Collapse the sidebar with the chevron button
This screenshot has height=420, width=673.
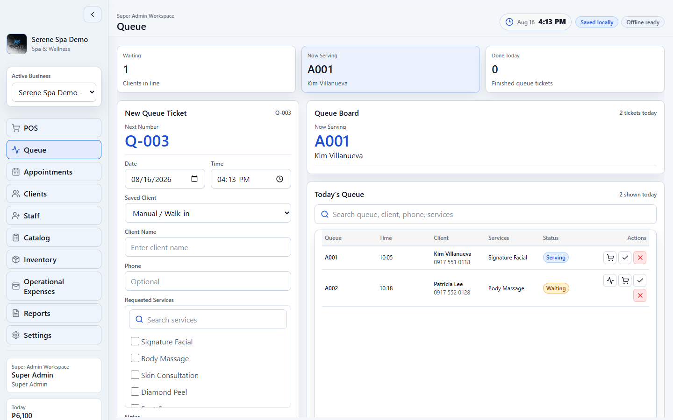[x=93, y=14]
